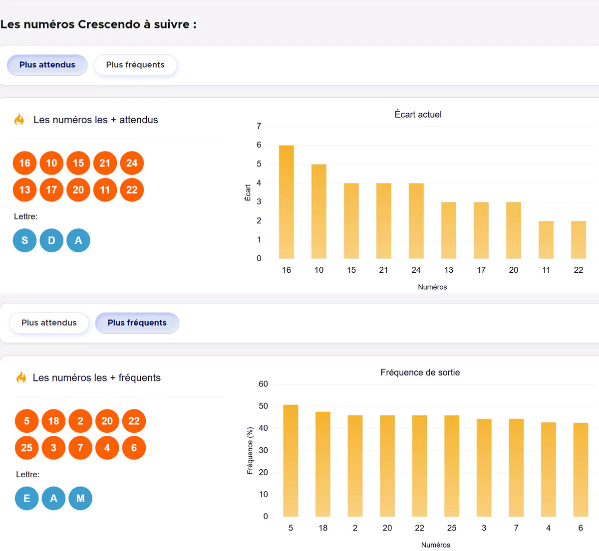
Task: Select the orange ball numbered 24
Action: (132, 163)
